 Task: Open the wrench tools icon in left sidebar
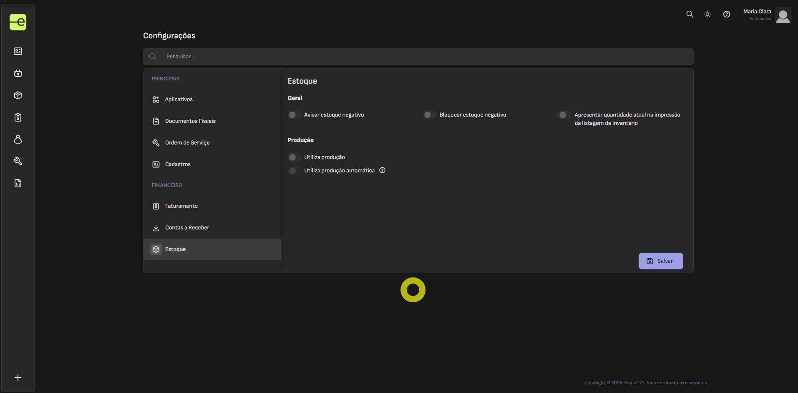click(x=18, y=161)
